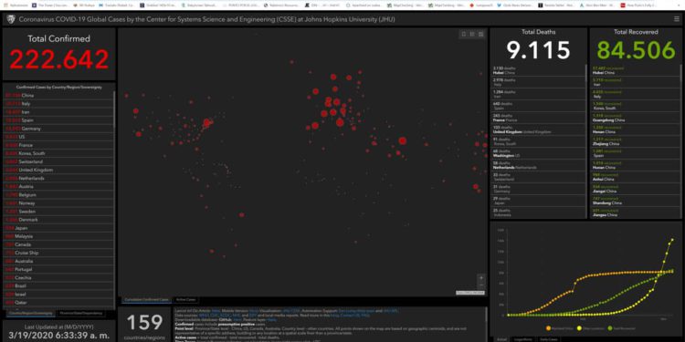Zoom in the map with plus button

481,278
